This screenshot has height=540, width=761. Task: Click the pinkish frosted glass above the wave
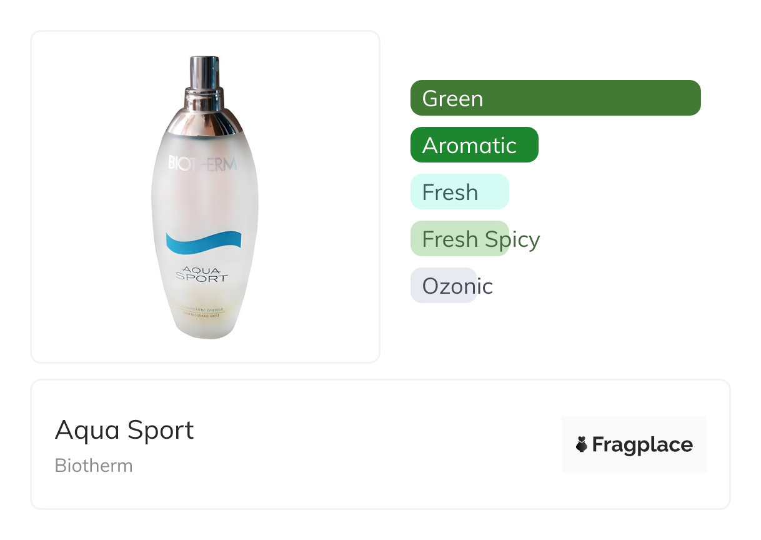(204, 200)
